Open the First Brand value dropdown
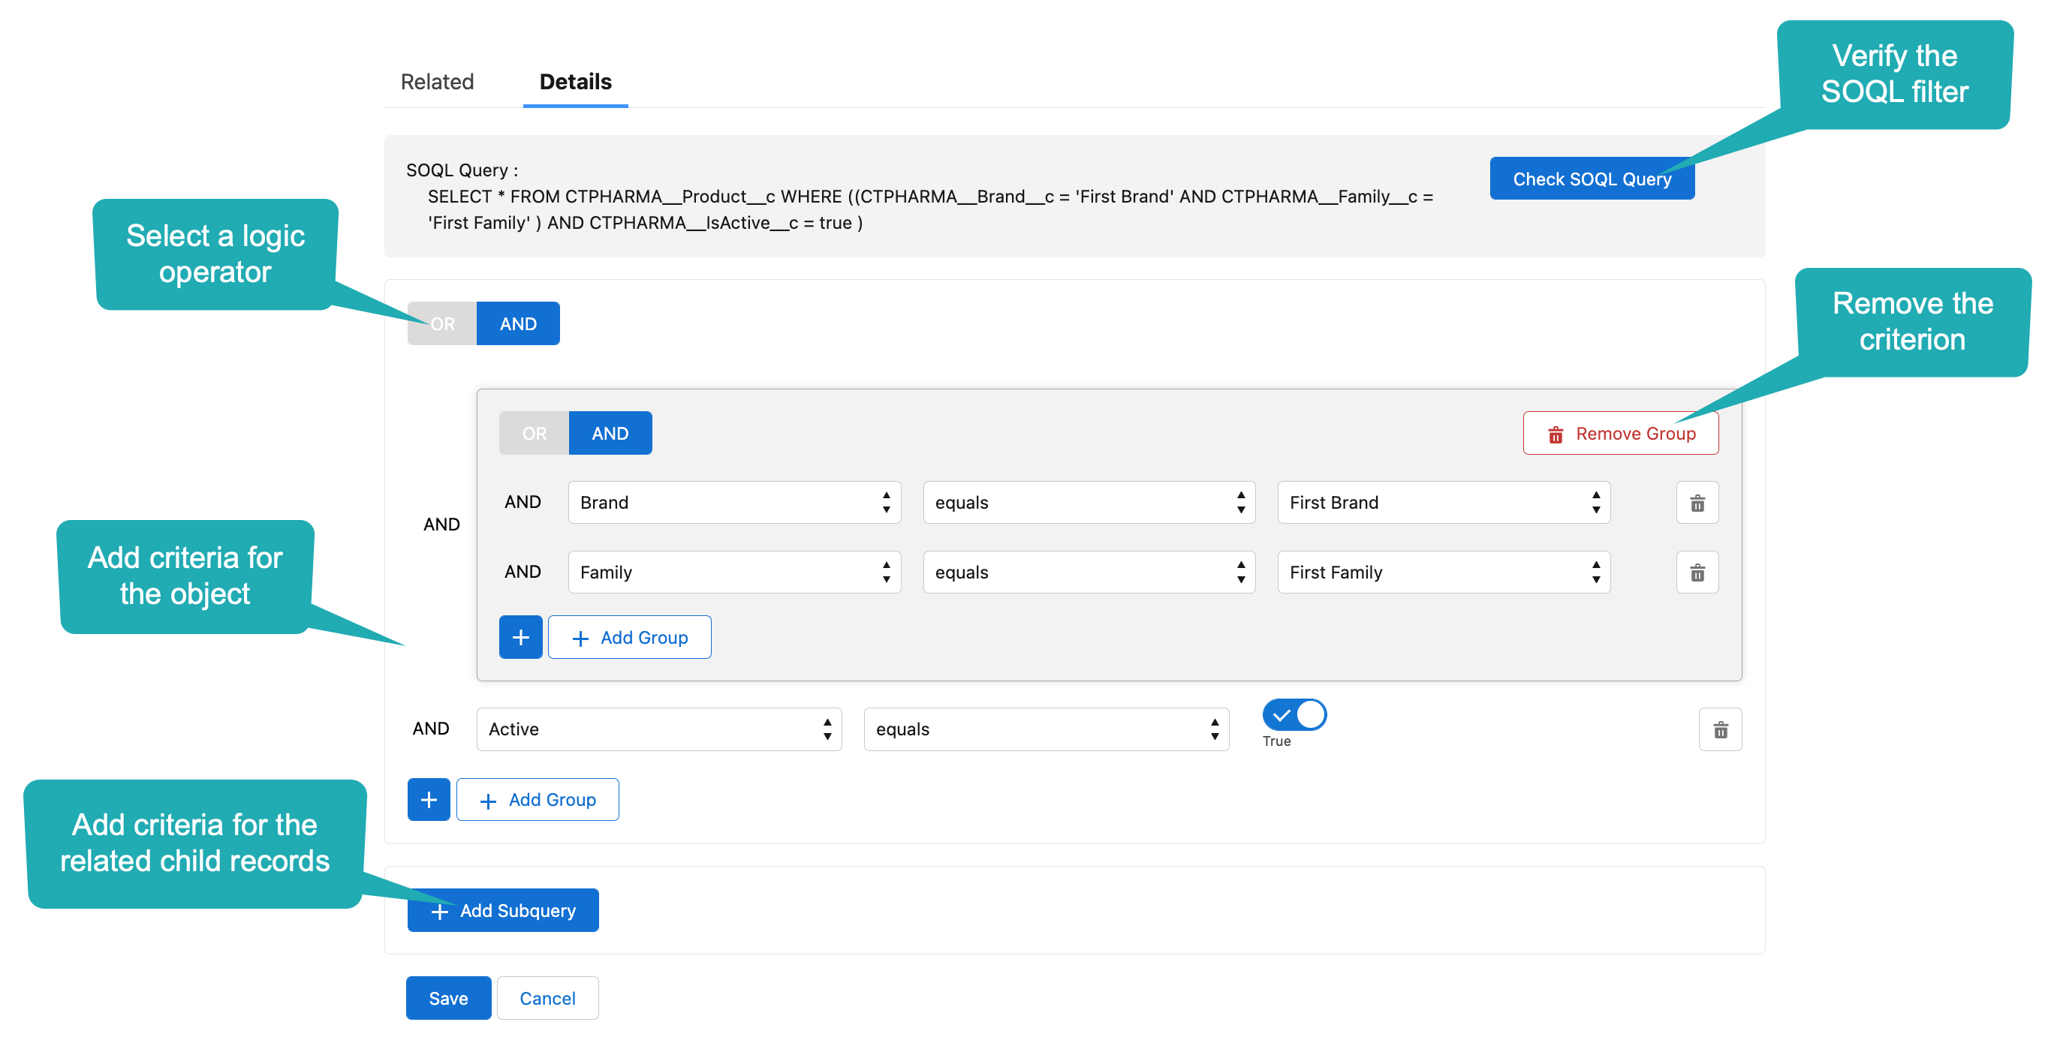Image resolution: width=2051 pixels, height=1037 pixels. (x=1443, y=502)
